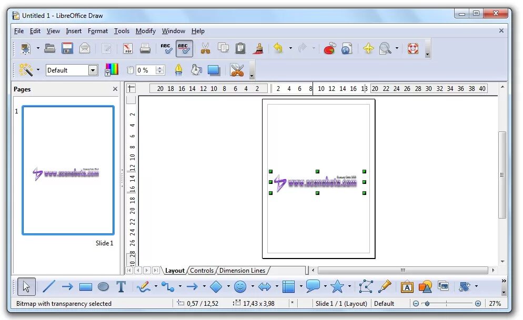
Task: Close the Pages panel
Action: [x=115, y=89]
